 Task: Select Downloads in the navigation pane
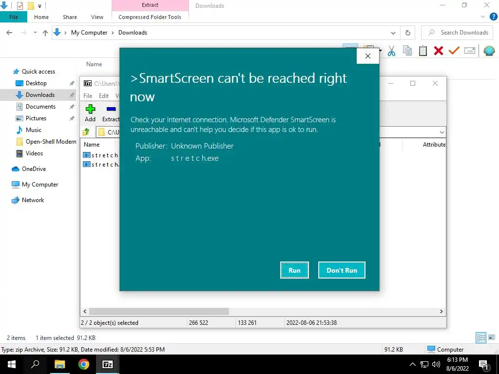(40, 95)
